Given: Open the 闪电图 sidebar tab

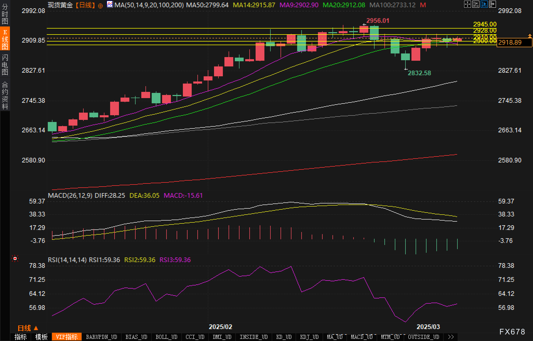Looking at the screenshot, I should (5, 65).
